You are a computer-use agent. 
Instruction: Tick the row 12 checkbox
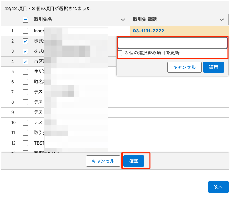point(25,143)
